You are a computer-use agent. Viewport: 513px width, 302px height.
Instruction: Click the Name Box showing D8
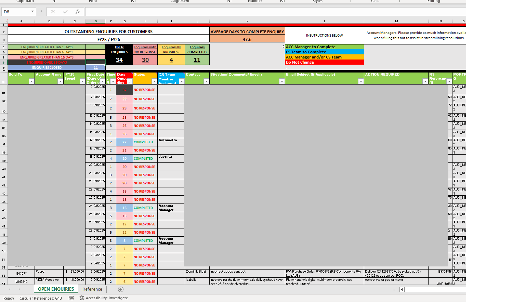pos(16,12)
